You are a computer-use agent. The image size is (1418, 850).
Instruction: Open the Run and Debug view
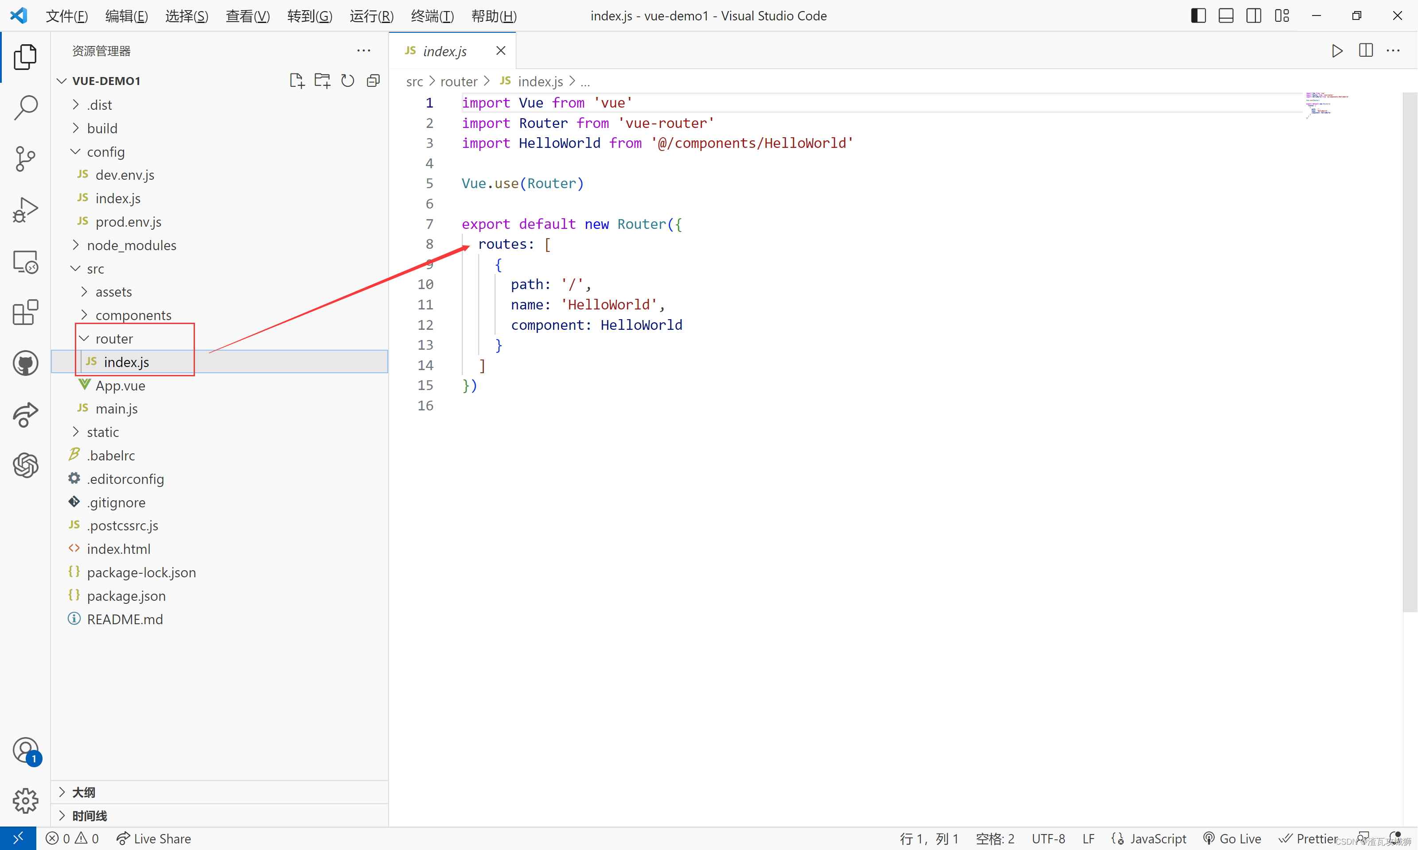click(25, 210)
